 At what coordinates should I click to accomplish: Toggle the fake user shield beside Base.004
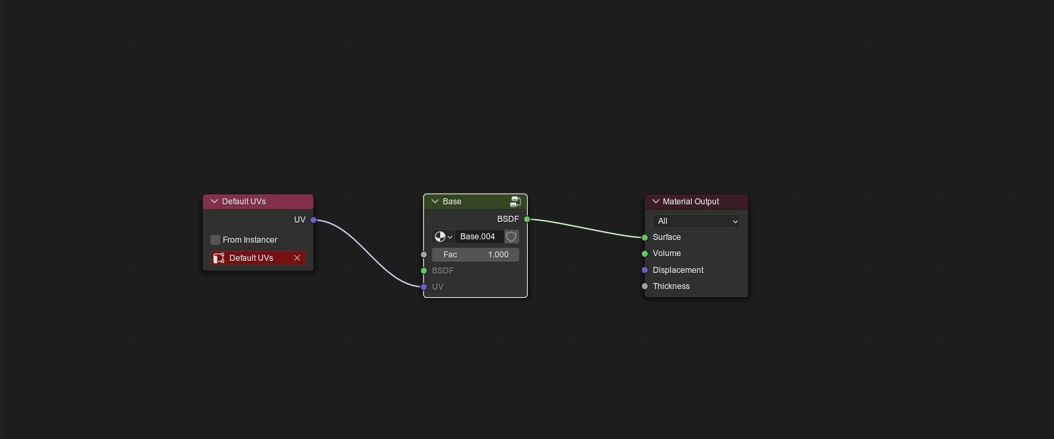(512, 237)
